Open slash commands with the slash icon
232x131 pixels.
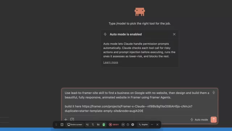tap(72, 119)
